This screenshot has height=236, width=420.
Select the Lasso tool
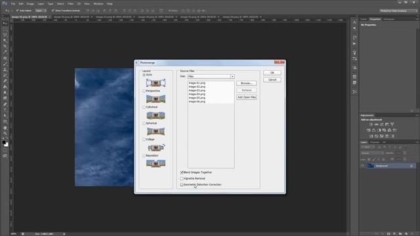[x=5, y=35]
